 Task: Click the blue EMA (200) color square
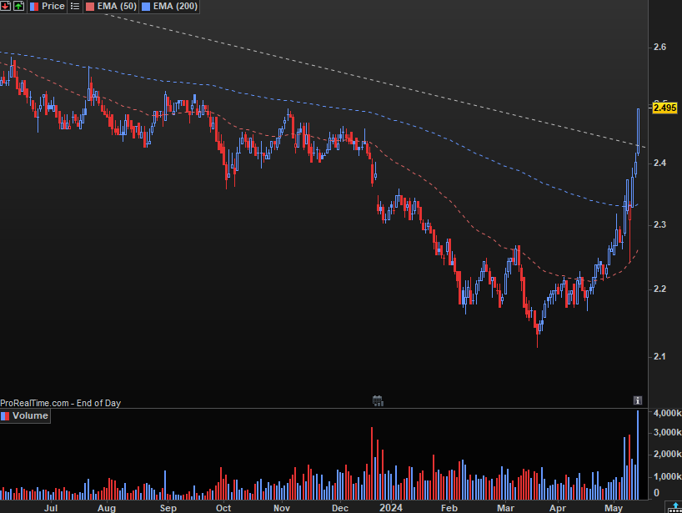pyautogui.click(x=146, y=7)
